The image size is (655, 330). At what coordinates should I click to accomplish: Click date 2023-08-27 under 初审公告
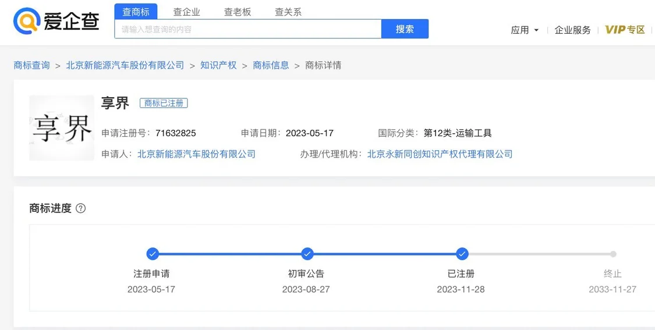306,289
